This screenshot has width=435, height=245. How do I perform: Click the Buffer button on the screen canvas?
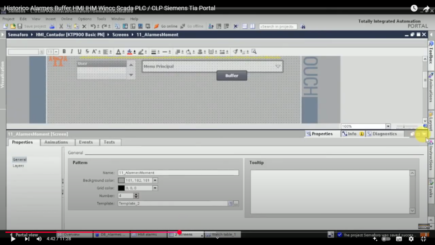[x=232, y=76]
